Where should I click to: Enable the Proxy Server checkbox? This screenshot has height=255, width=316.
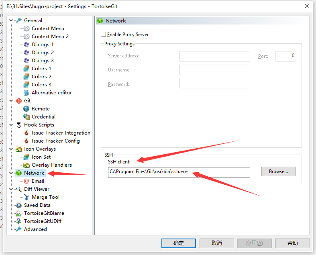(104, 35)
